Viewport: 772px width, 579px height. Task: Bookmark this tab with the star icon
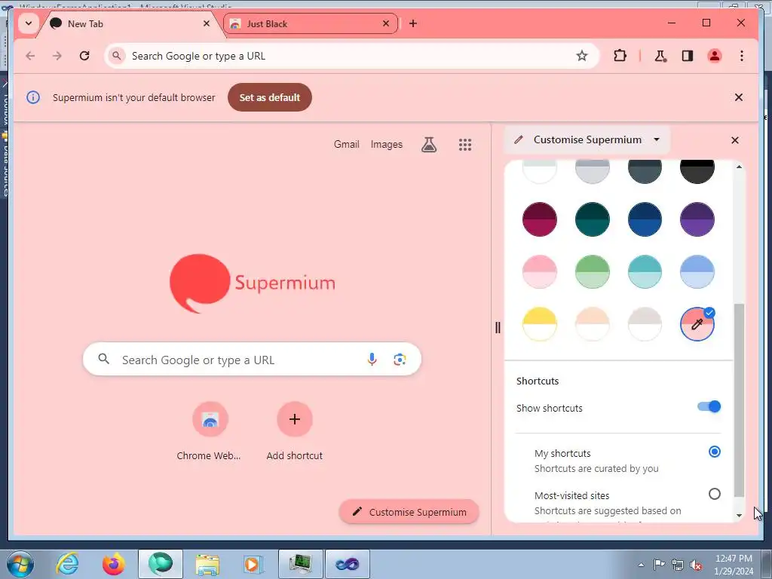[x=582, y=56]
